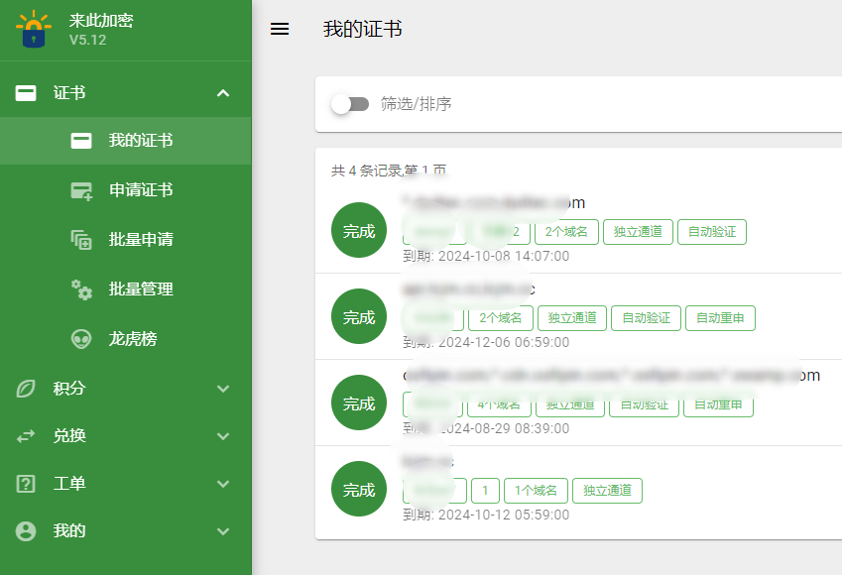Viewport: 842px width, 575px height.
Task: Click 2个域名 tag in 2024-12-06 row
Action: 501,318
